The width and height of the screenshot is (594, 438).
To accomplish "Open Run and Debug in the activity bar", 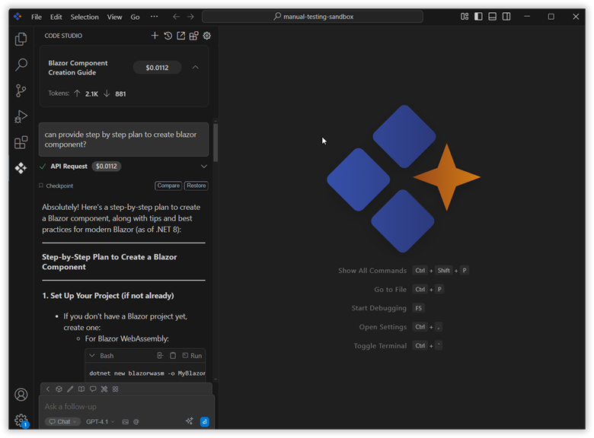I will point(21,116).
